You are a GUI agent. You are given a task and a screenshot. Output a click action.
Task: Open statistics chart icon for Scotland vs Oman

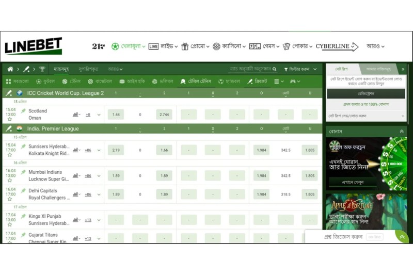[76, 115]
